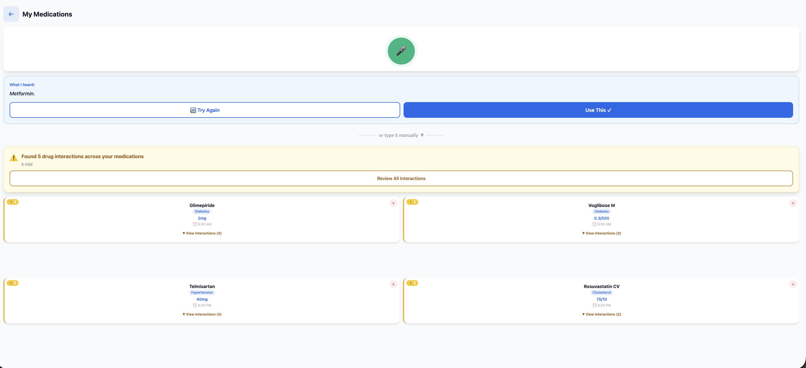Viewport: 806px width, 368px height.
Task: Open Review All Interactions
Action: tap(401, 178)
